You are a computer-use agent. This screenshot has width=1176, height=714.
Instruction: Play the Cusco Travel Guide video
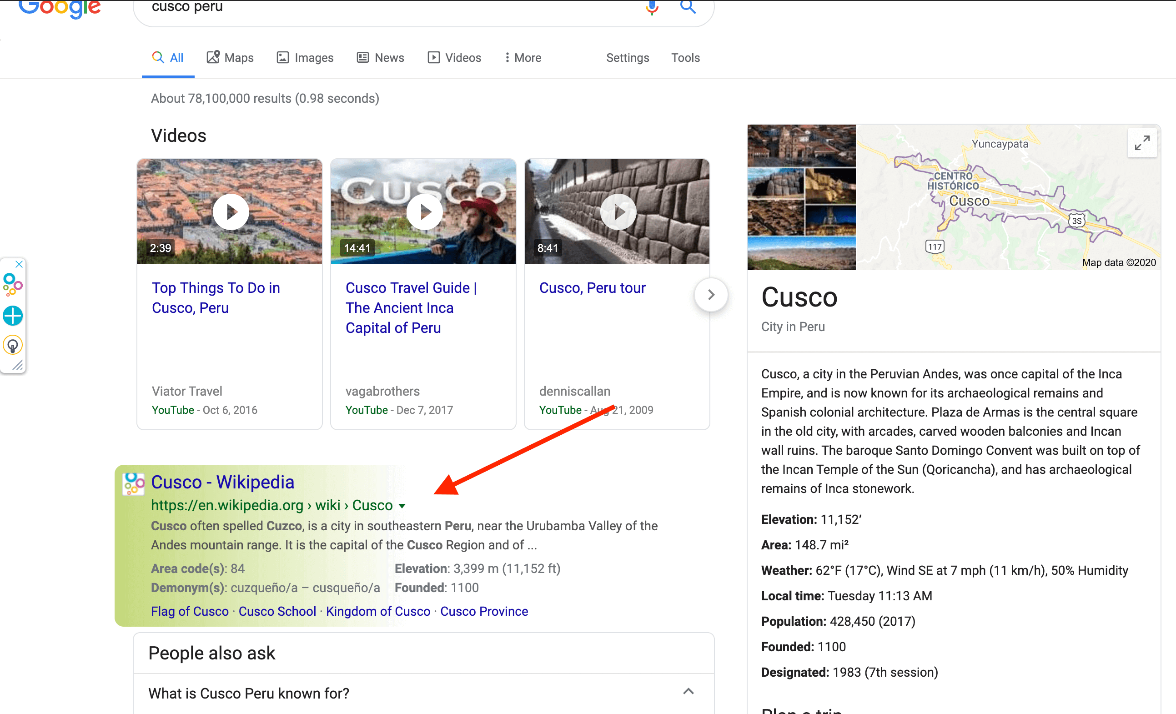click(x=424, y=211)
